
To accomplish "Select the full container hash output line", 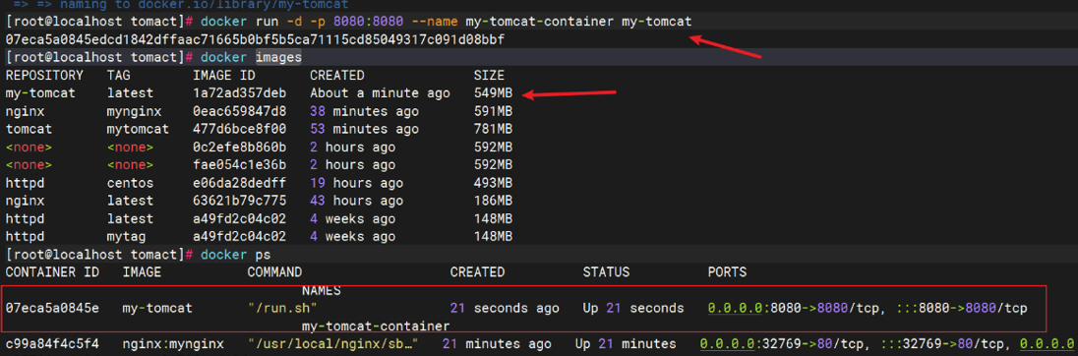I will coord(255,40).
